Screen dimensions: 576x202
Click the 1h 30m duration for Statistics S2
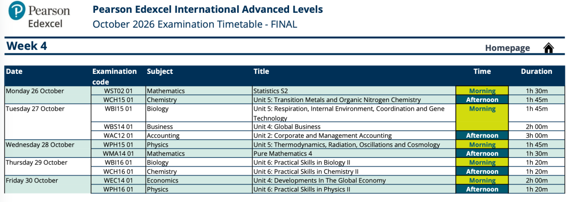(537, 91)
